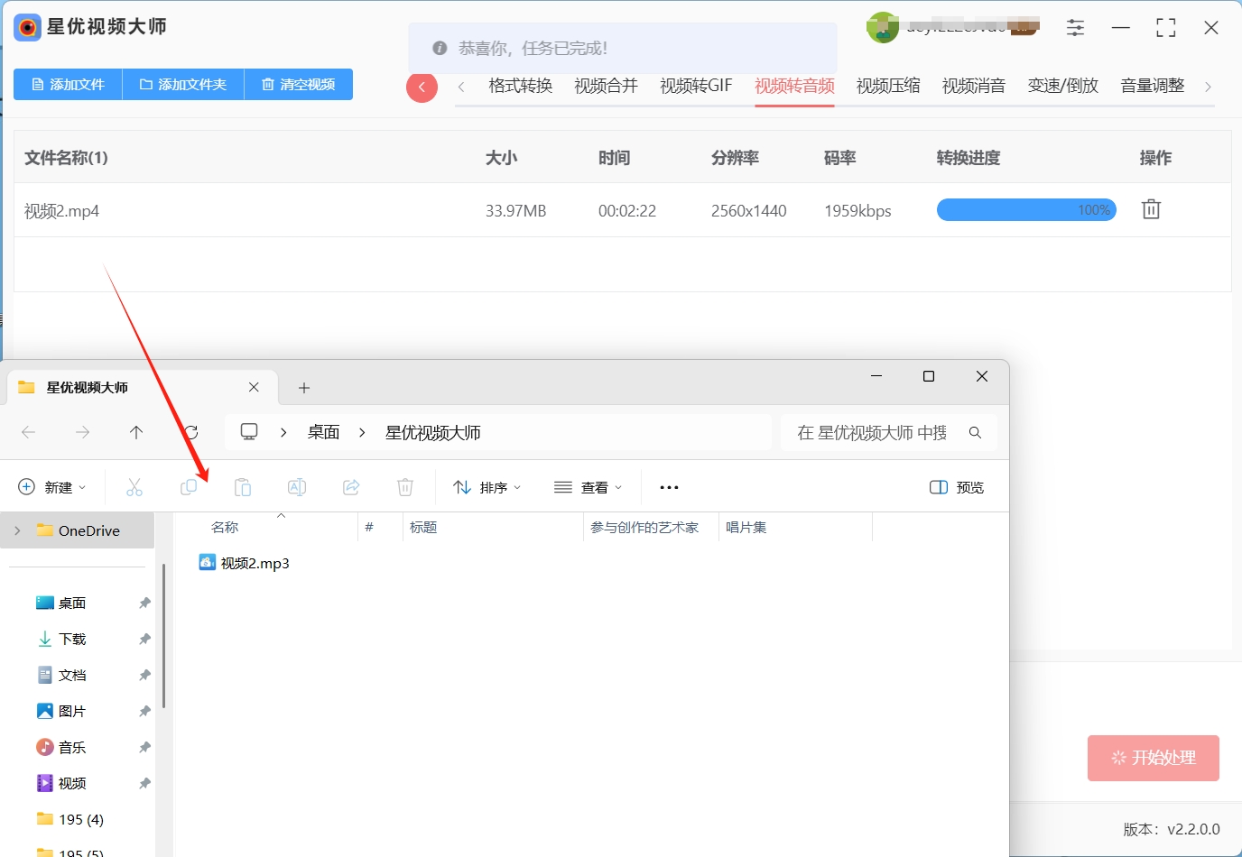Click the user avatar in title bar
The height and width of the screenshot is (857, 1242).
882,28
